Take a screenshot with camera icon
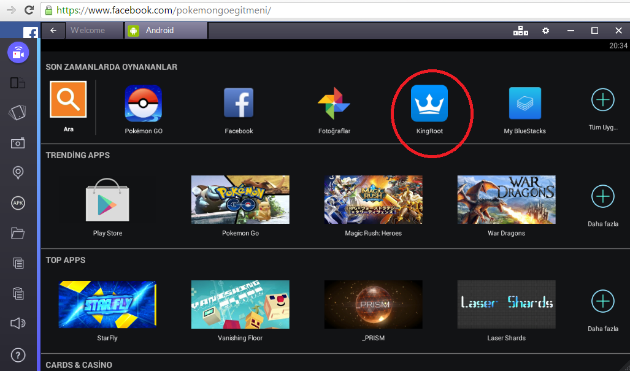Image resolution: width=630 pixels, height=371 pixels. coord(18,143)
